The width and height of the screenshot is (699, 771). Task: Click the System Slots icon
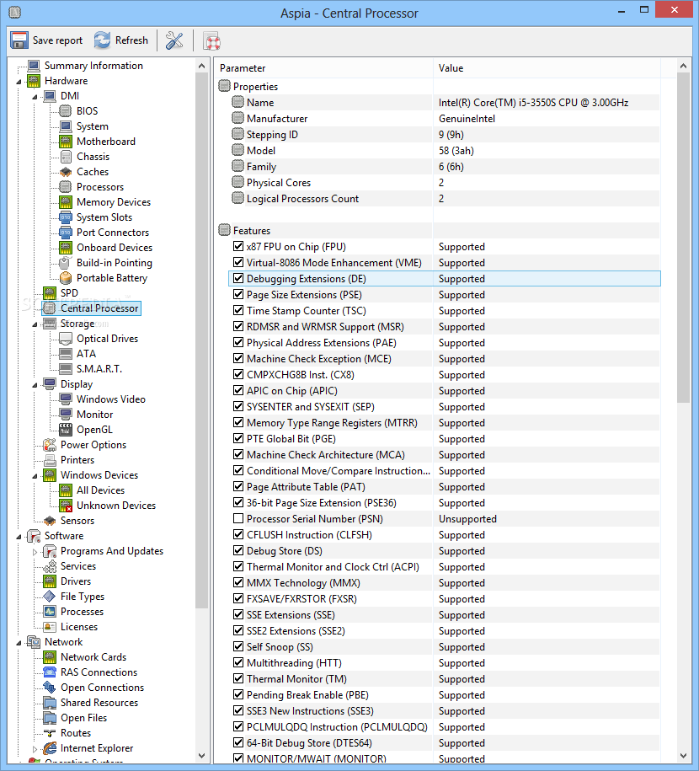[x=66, y=217]
